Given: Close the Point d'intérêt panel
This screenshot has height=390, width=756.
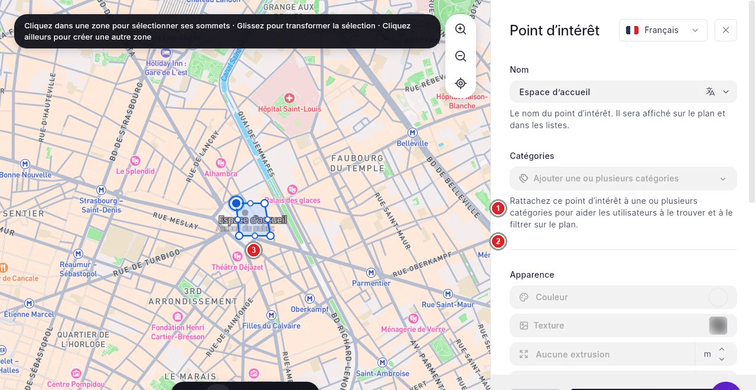Looking at the screenshot, I should tap(726, 30).
